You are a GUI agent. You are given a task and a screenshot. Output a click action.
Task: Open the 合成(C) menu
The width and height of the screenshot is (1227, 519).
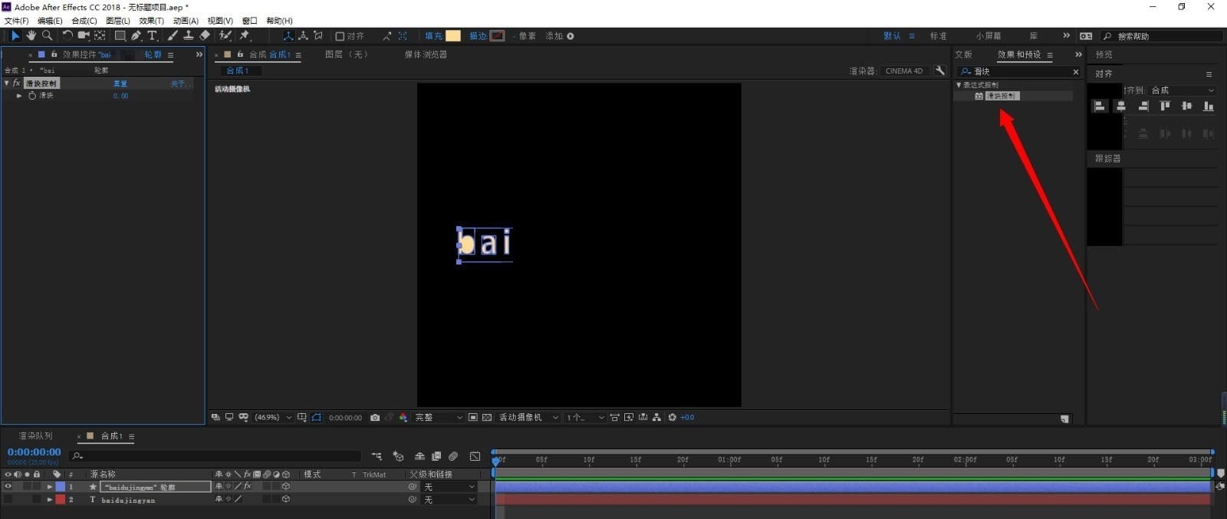coord(84,21)
